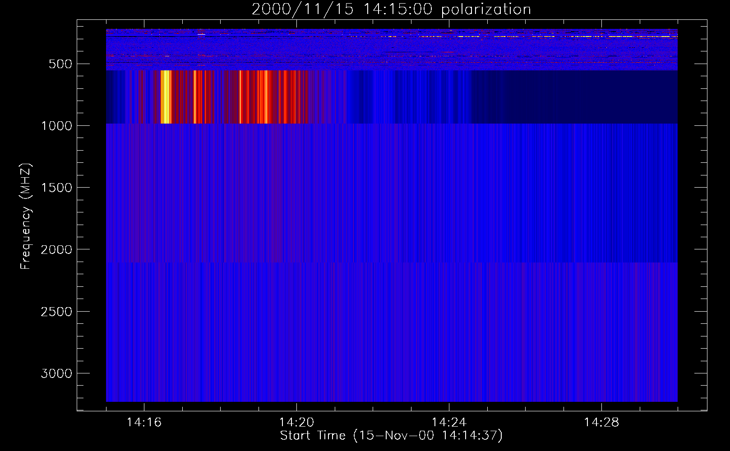Click the bright yellow burst stripe near 14:16:30
The image size is (730, 451).
(x=166, y=97)
